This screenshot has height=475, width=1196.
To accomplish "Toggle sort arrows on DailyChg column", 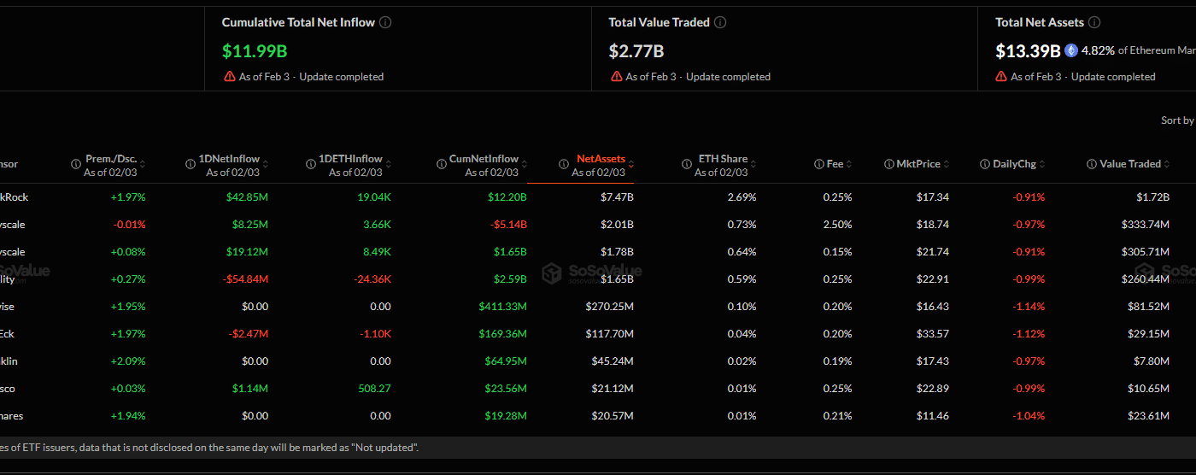I will tap(1042, 164).
